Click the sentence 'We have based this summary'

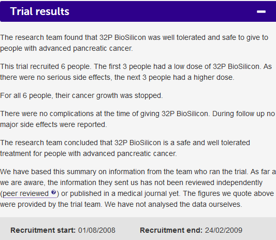coord(124,172)
